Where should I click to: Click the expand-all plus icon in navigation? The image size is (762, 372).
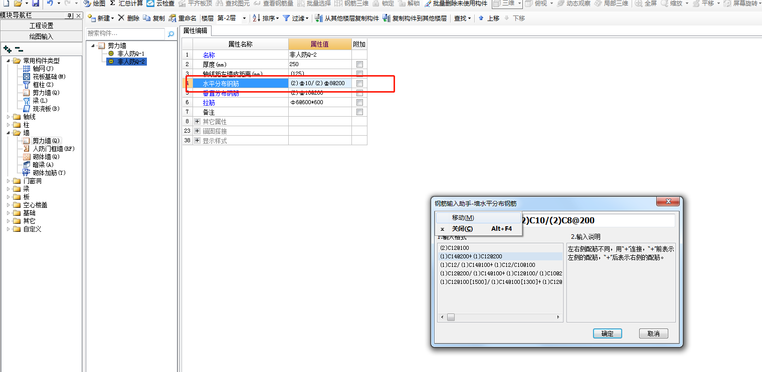(8, 49)
